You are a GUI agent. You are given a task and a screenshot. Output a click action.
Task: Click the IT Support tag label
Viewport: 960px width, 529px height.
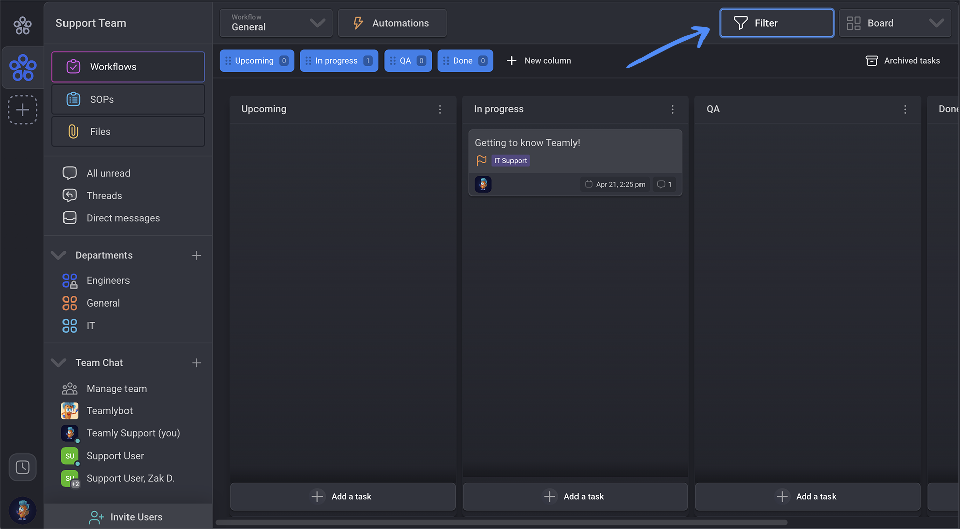point(510,161)
